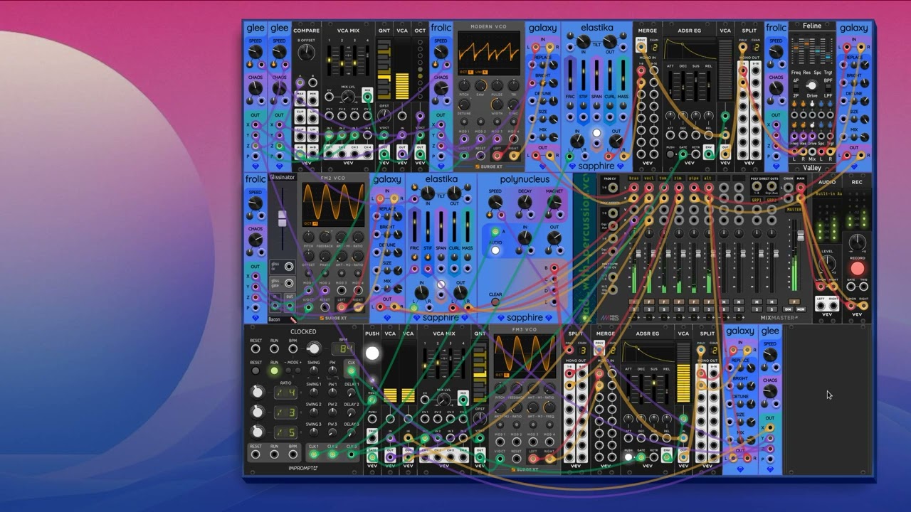Hit the RESET button on Clocked

(256, 370)
